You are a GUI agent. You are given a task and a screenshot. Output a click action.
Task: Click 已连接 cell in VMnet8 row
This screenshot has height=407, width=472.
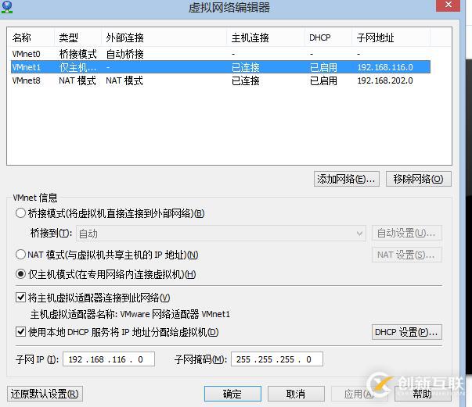click(x=245, y=80)
